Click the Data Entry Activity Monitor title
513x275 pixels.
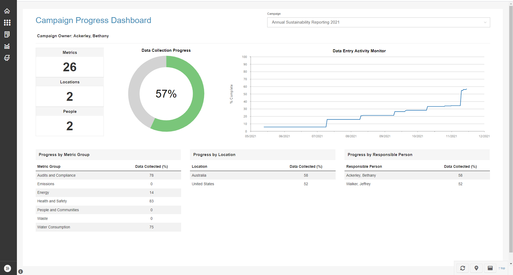[x=359, y=51]
